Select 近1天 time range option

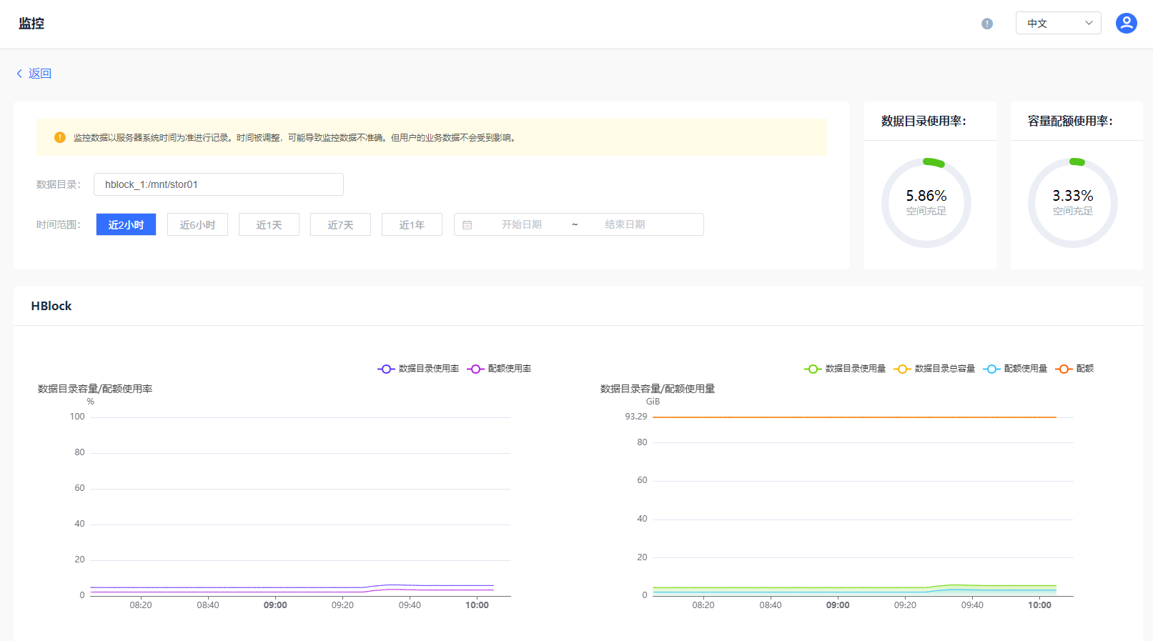coord(269,224)
